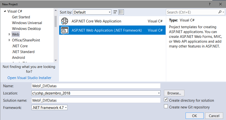The image size is (226, 120).
Task: Switch to medium icons list view
Action: tap(121, 12)
